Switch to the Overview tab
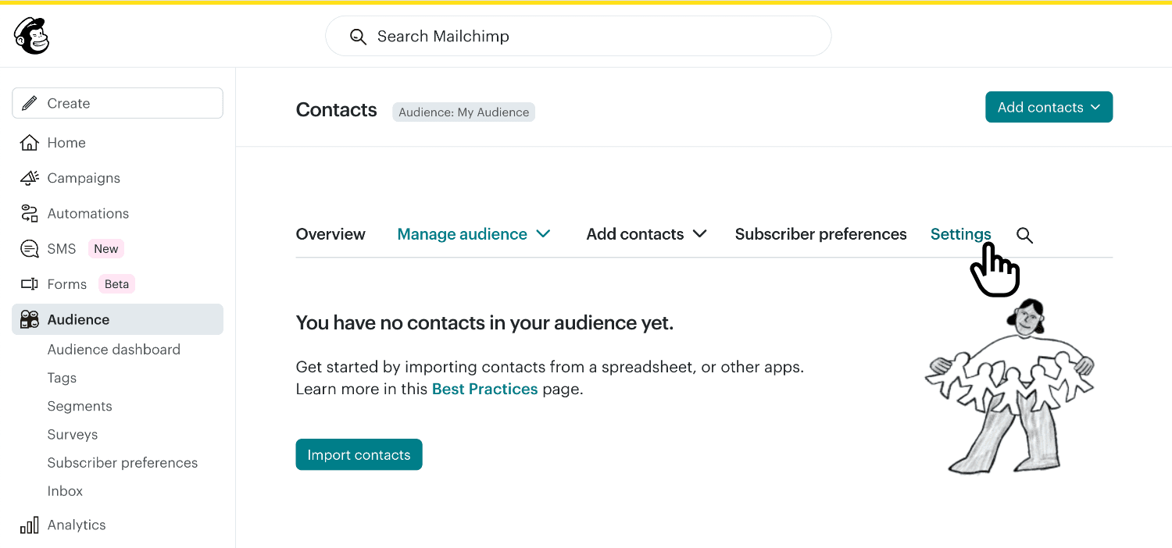Image resolution: width=1172 pixels, height=548 pixels. point(331,234)
